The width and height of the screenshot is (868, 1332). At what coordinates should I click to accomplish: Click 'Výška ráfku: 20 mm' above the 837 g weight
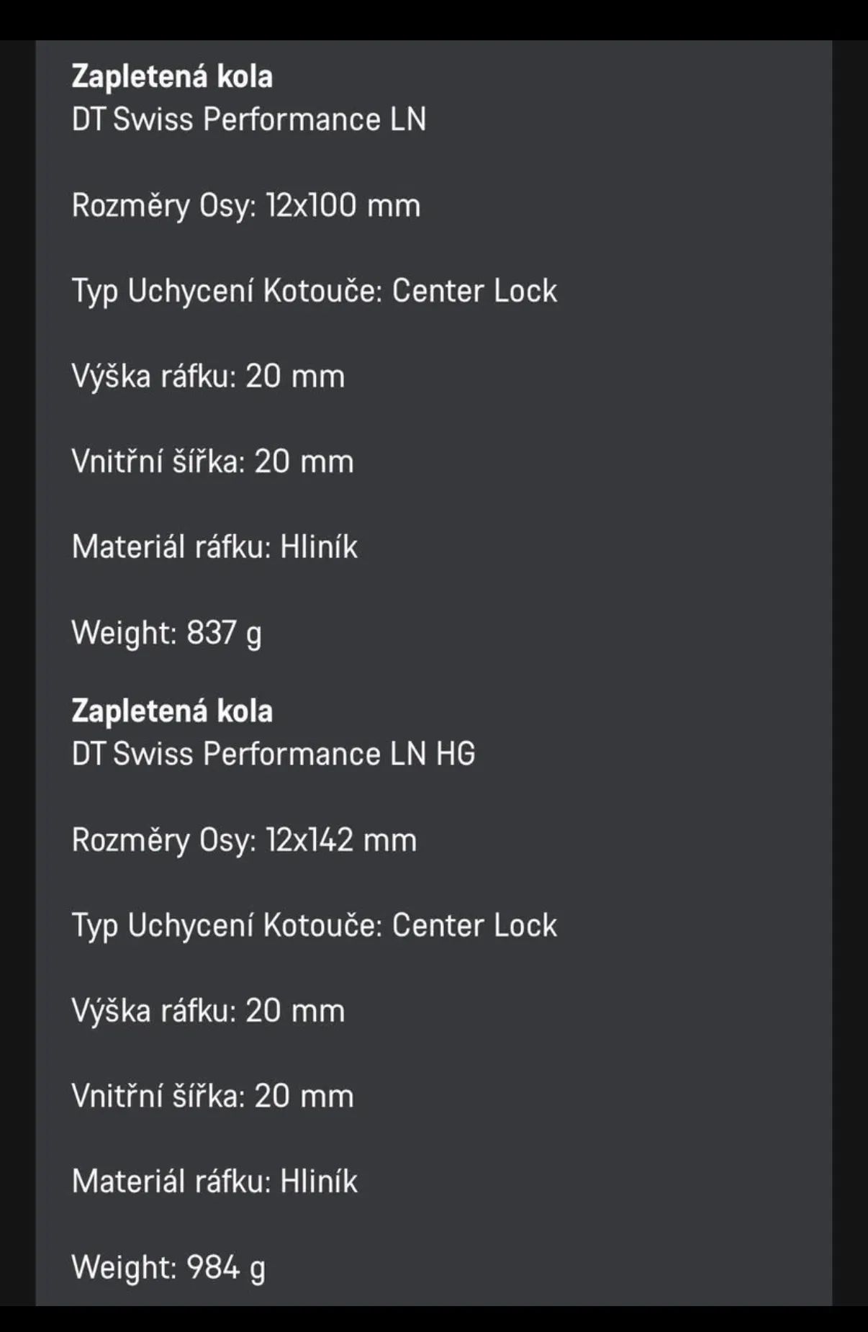(208, 377)
